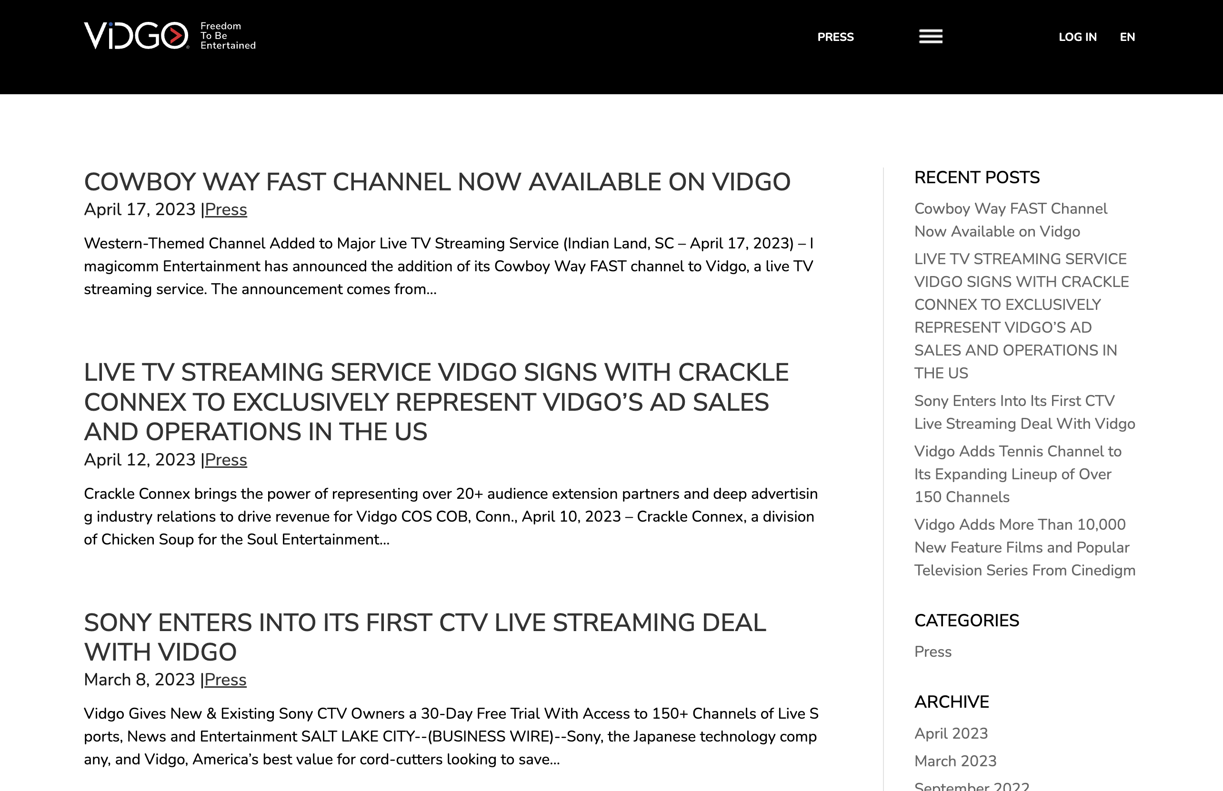Click the Press link under April 12, 2023
Image resolution: width=1223 pixels, height=791 pixels.
pyautogui.click(x=226, y=460)
